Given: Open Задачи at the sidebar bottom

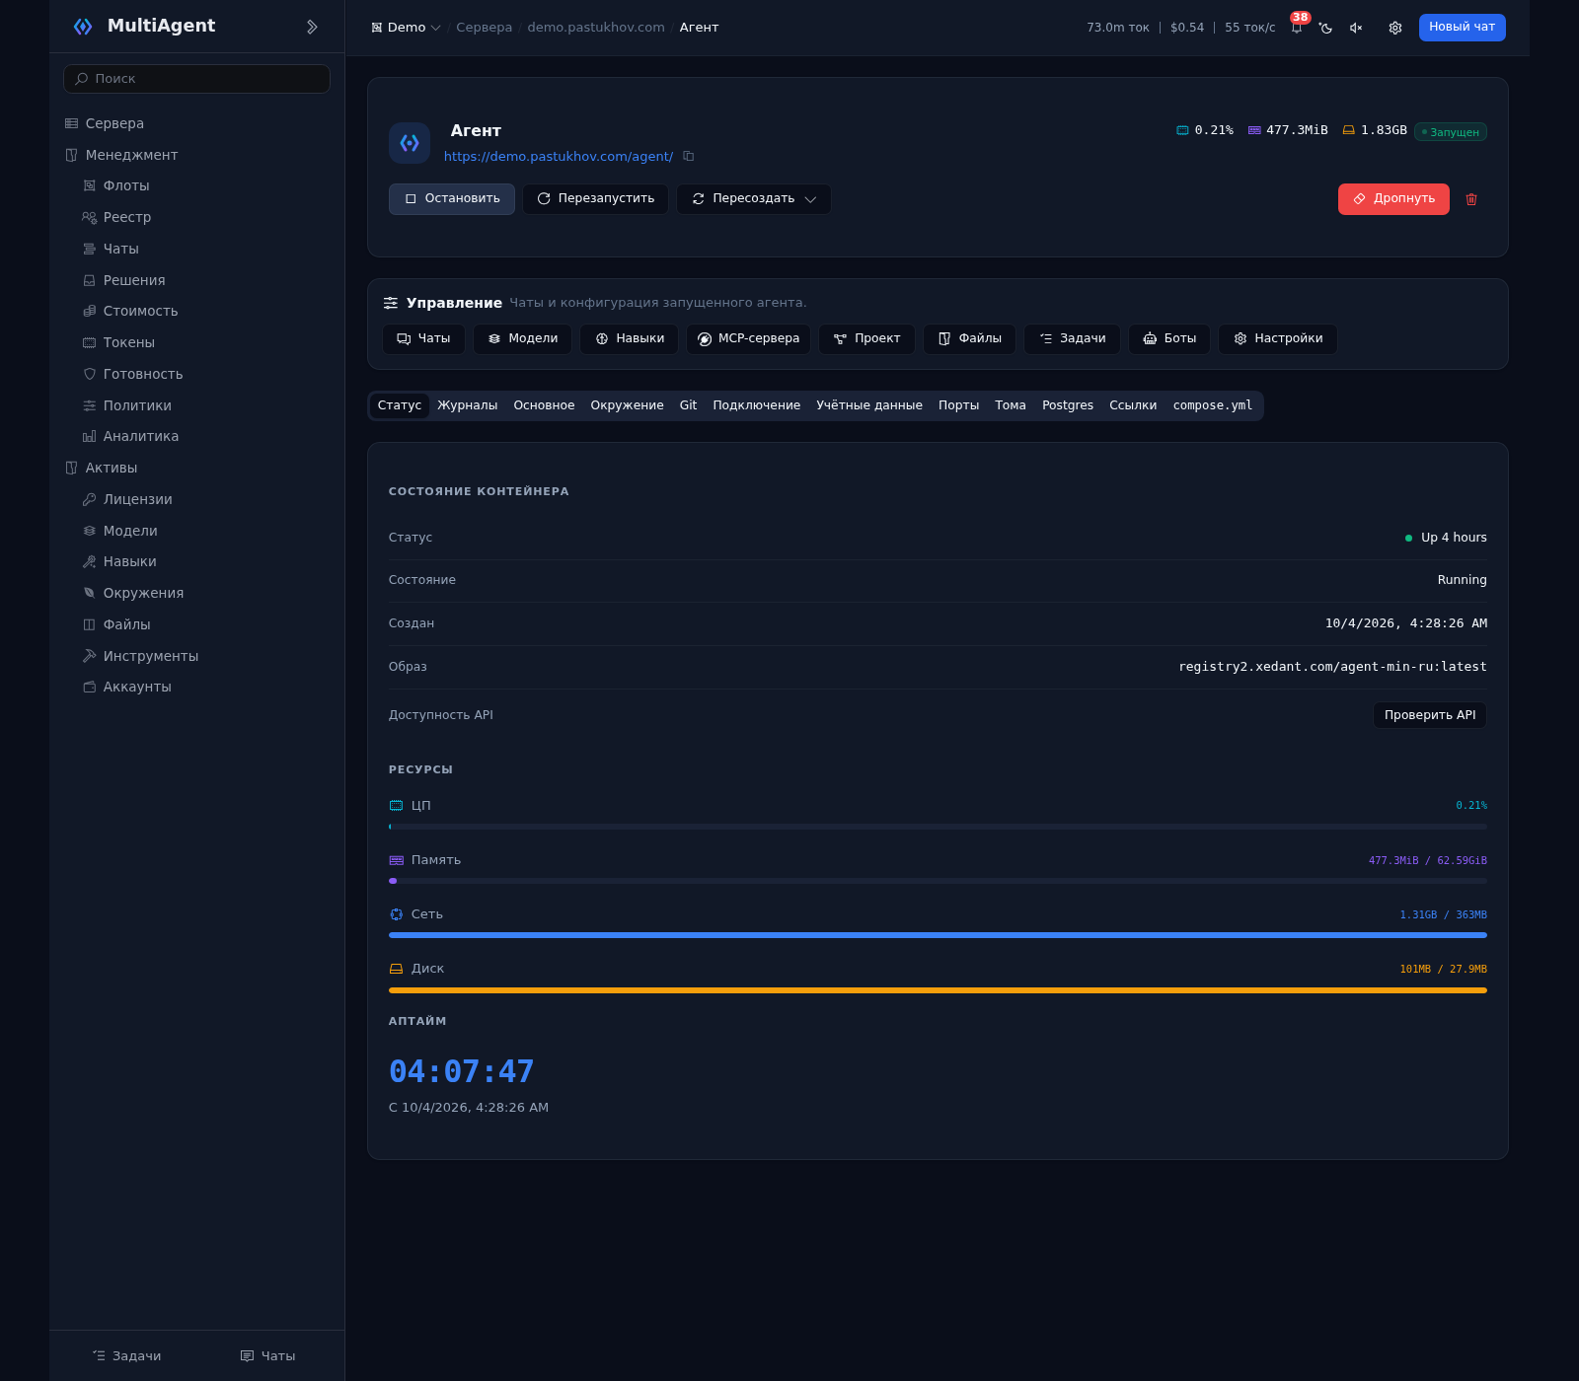Looking at the screenshot, I should pyautogui.click(x=126, y=1356).
